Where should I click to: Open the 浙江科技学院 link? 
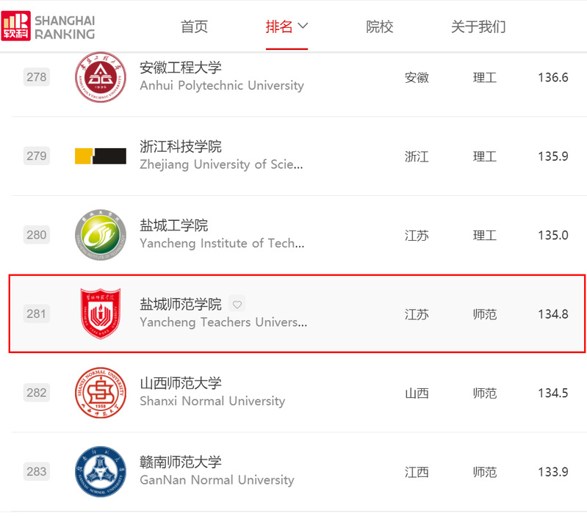(x=181, y=146)
